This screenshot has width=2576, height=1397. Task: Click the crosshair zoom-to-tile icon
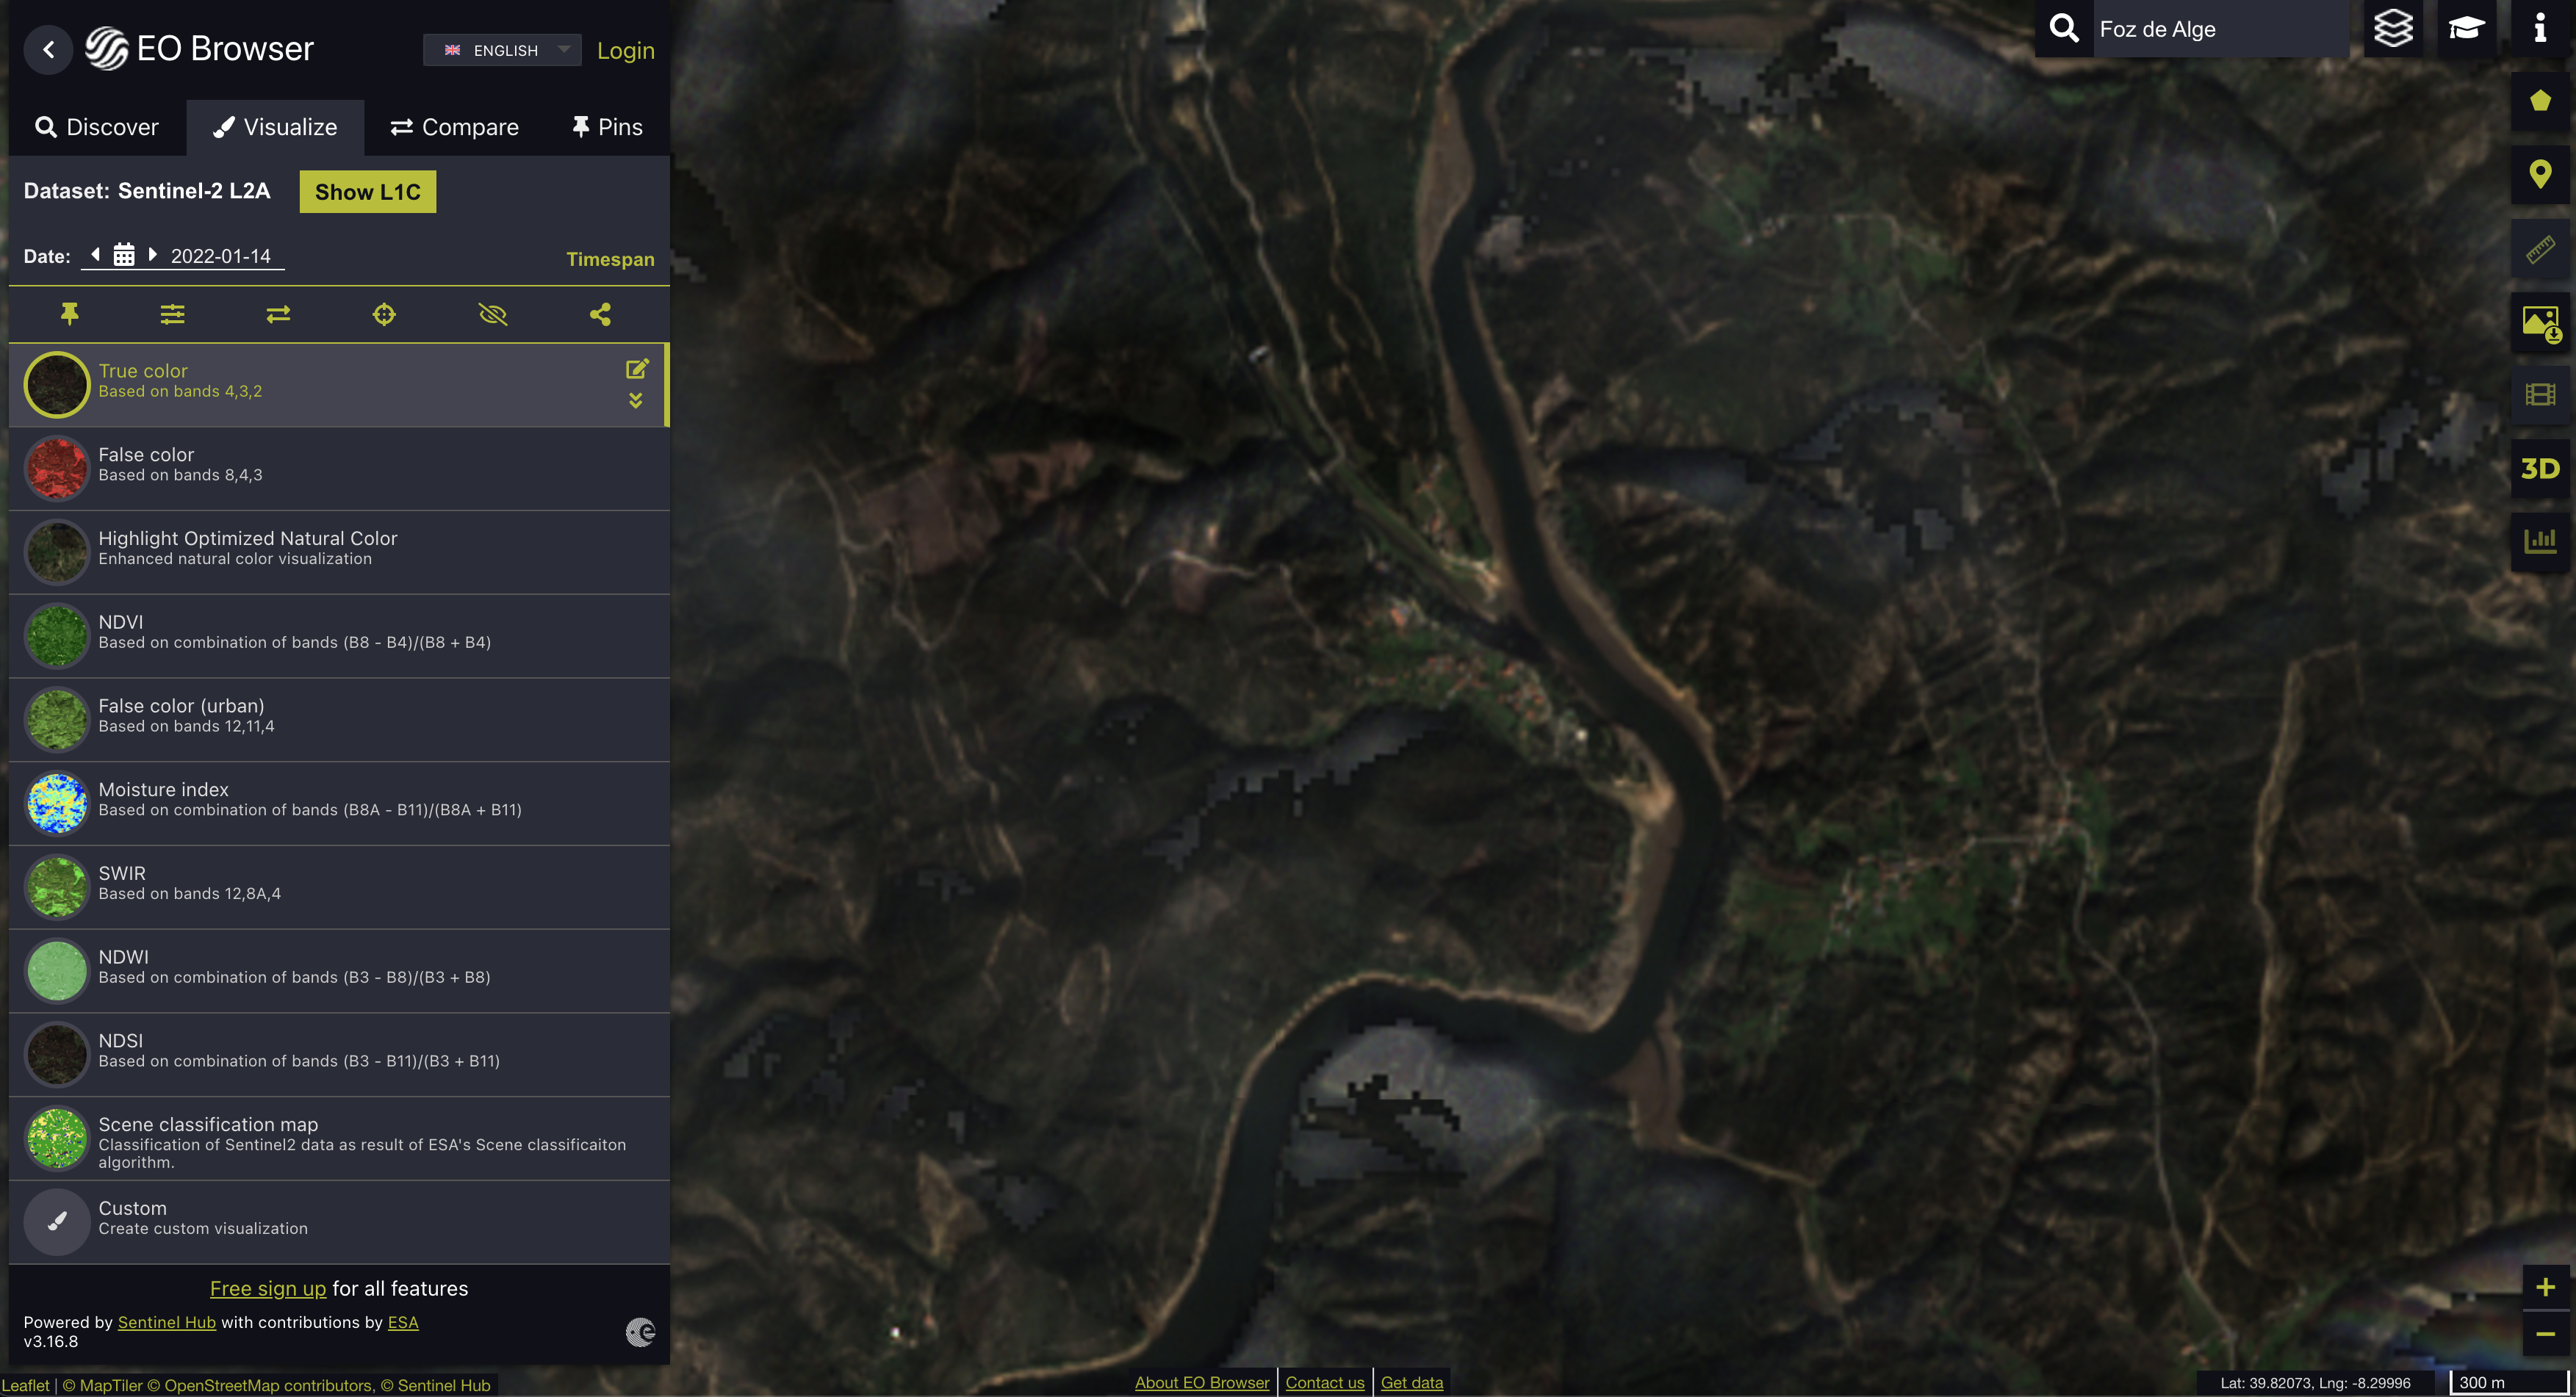(384, 315)
